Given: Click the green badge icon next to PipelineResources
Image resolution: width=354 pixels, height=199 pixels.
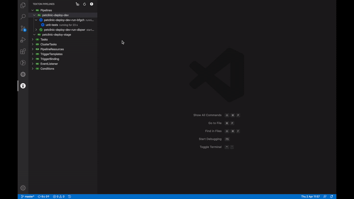Looking at the screenshot, I should (x=38, y=49).
